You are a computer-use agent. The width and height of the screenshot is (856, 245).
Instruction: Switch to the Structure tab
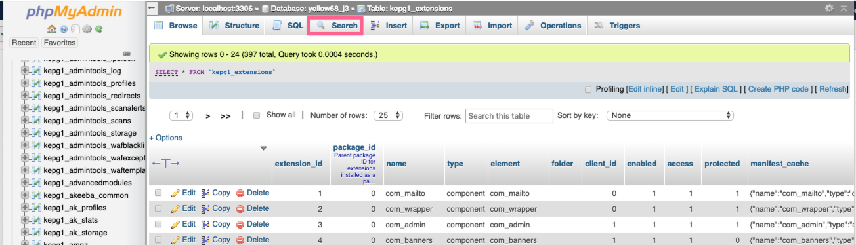tap(234, 26)
